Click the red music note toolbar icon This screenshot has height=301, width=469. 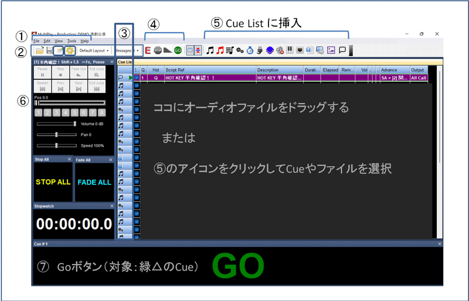[220, 50]
